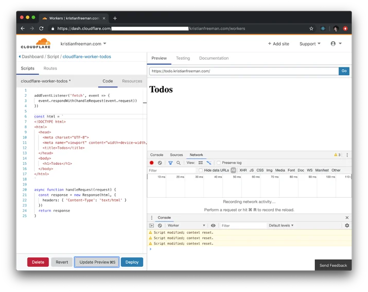Click the lock icon in address bar

(x=52, y=28)
